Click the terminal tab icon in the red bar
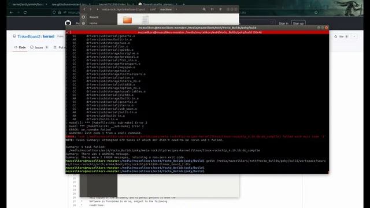The height and width of the screenshot is (208, 370). (67, 32)
